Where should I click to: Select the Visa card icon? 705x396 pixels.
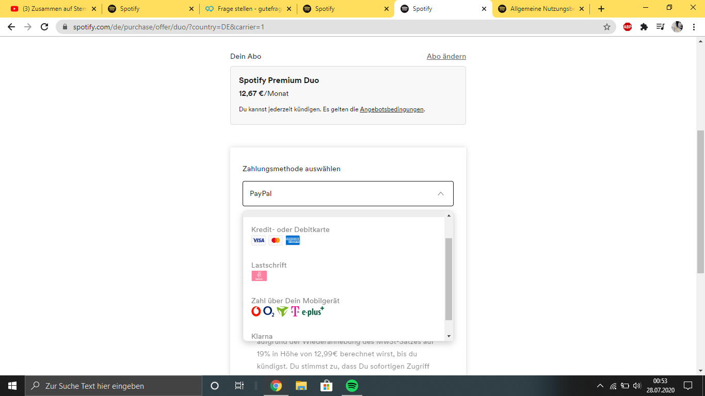259,240
